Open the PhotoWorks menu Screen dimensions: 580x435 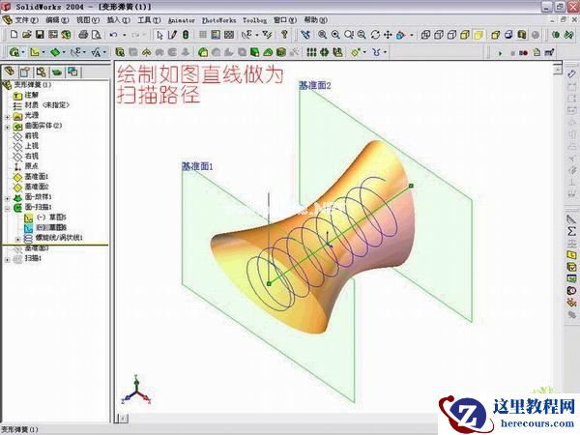click(x=218, y=20)
